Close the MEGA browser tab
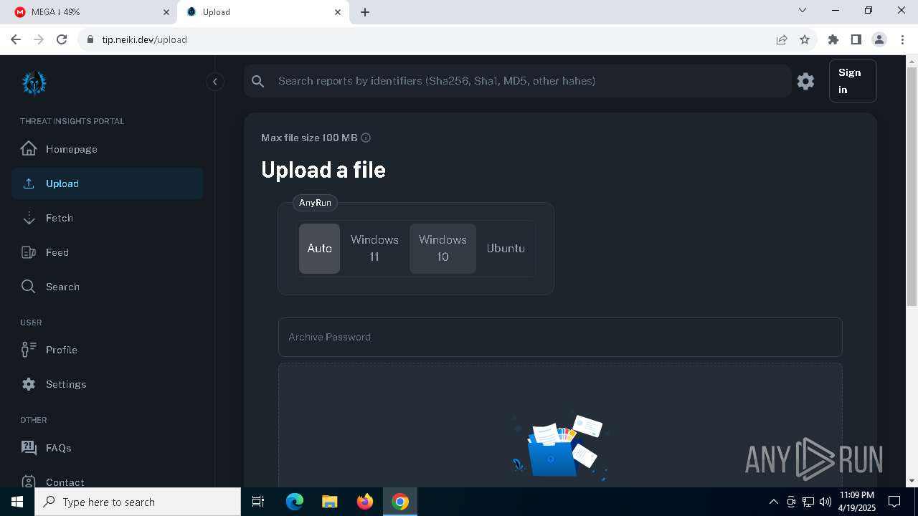Viewport: 918px width, 516px height. pyautogui.click(x=166, y=12)
